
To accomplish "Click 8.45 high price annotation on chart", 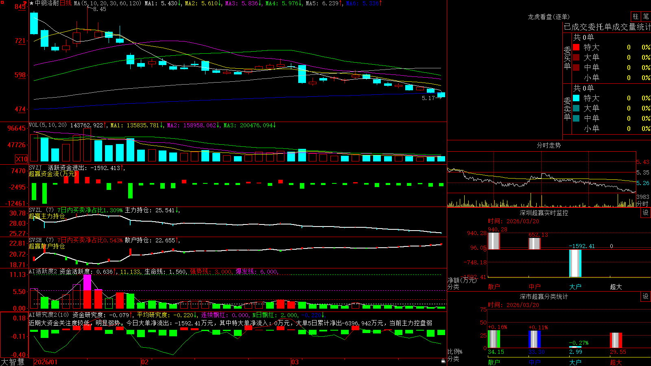I will [x=100, y=9].
